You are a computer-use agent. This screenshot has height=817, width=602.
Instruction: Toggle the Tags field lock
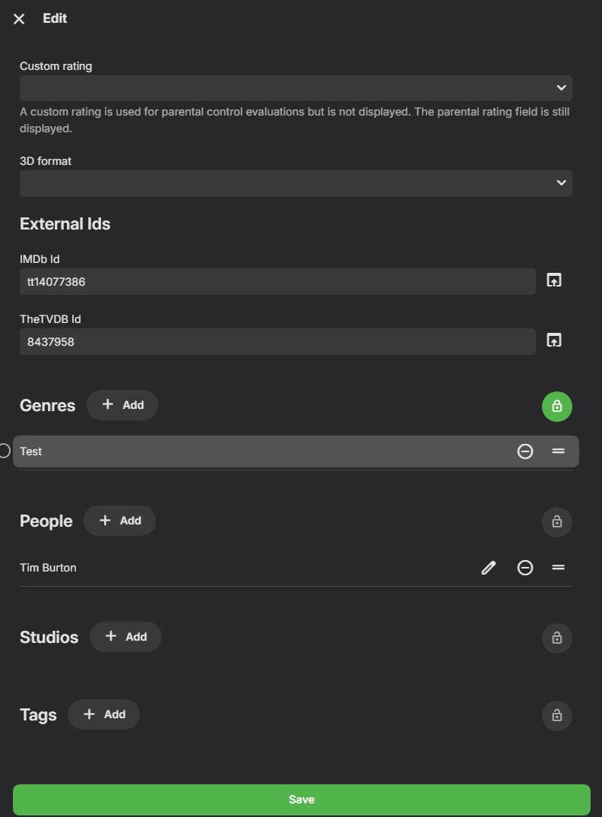(556, 715)
